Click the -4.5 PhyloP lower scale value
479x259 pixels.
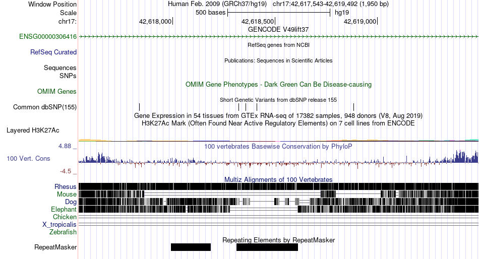[x=66, y=171]
